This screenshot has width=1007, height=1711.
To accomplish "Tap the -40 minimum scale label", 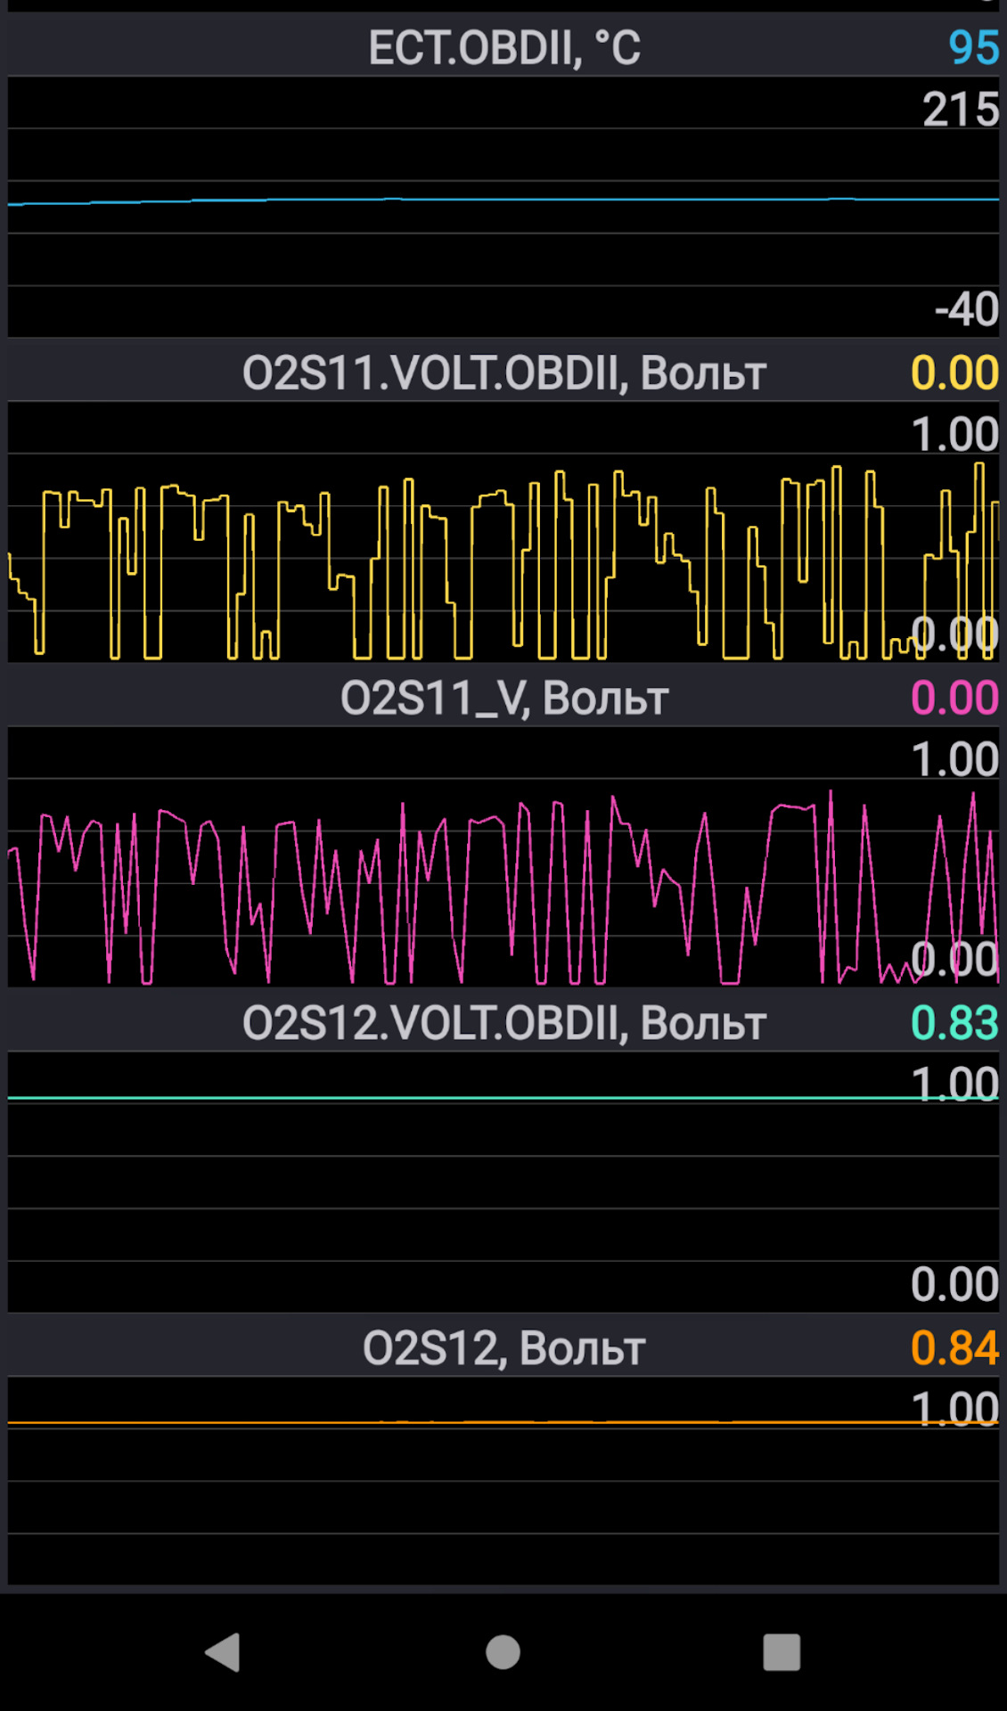I will [x=966, y=309].
